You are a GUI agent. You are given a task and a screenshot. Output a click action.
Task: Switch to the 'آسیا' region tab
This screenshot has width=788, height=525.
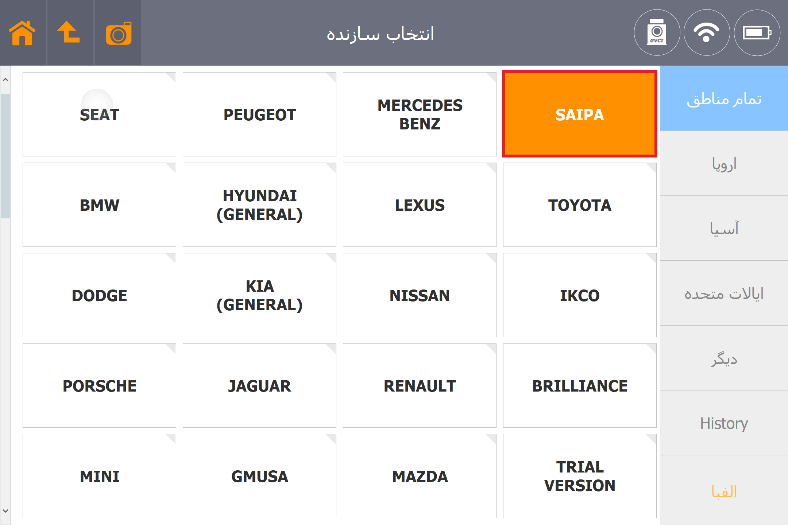[x=724, y=229]
